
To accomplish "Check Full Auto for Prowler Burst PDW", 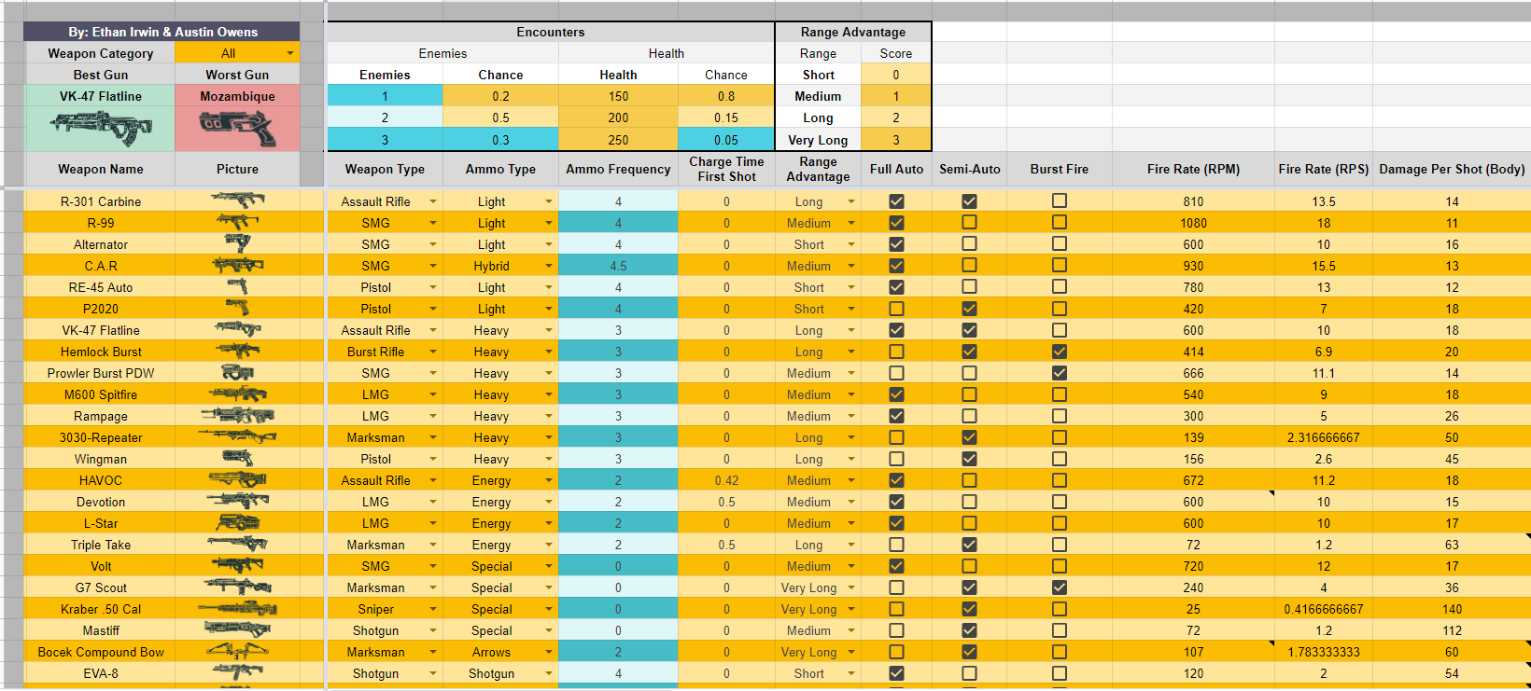I will (896, 372).
